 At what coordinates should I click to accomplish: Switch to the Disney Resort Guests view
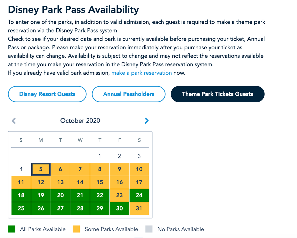coord(47,94)
